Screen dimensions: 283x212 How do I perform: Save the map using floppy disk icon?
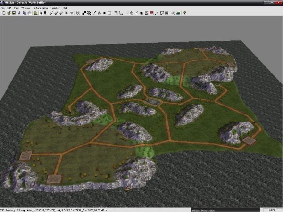click(14, 13)
